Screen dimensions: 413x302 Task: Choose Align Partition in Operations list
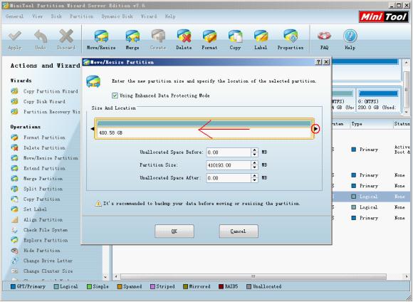coord(37,219)
